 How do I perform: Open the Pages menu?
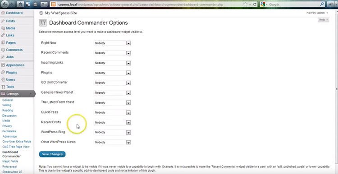click(11, 43)
